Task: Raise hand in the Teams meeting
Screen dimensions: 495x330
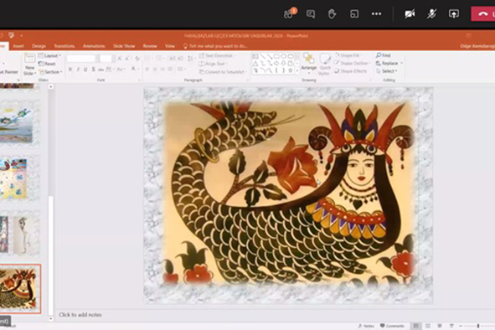Action: (332, 13)
